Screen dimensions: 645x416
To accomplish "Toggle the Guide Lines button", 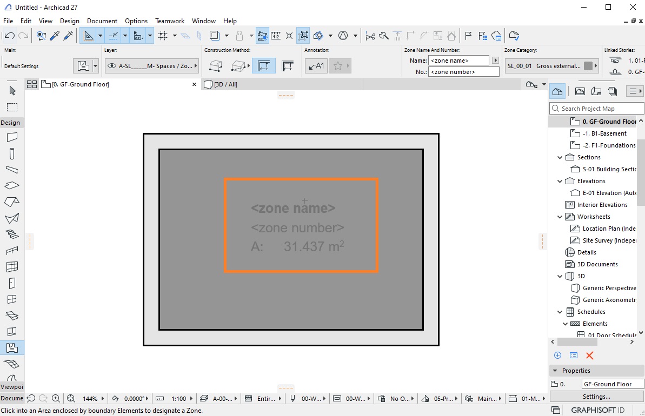I will point(88,36).
